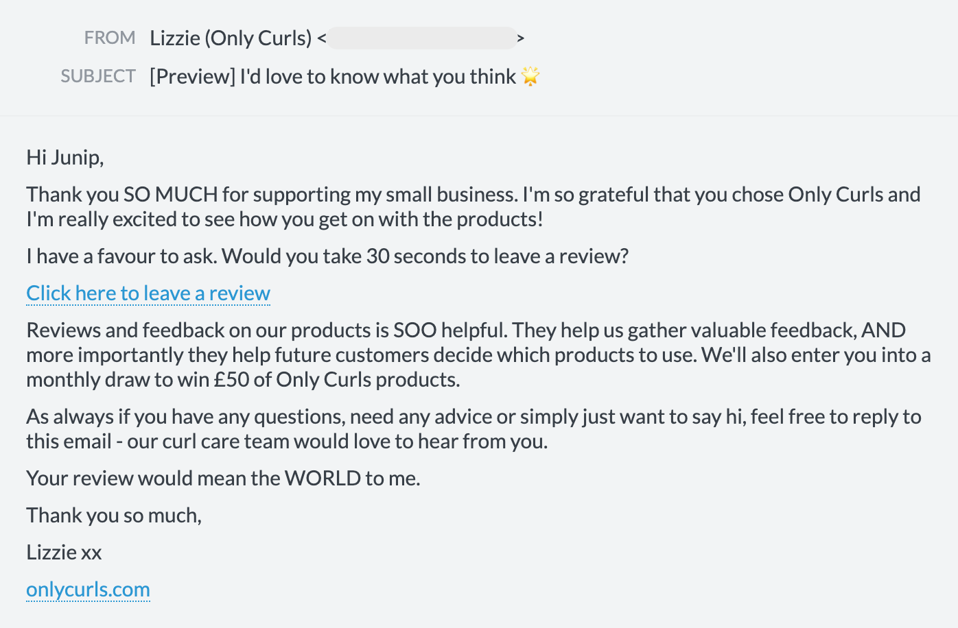Viewport: 958px width, 628px height.
Task: Click the 'Hi Junip,' greeting
Action: [65, 158]
